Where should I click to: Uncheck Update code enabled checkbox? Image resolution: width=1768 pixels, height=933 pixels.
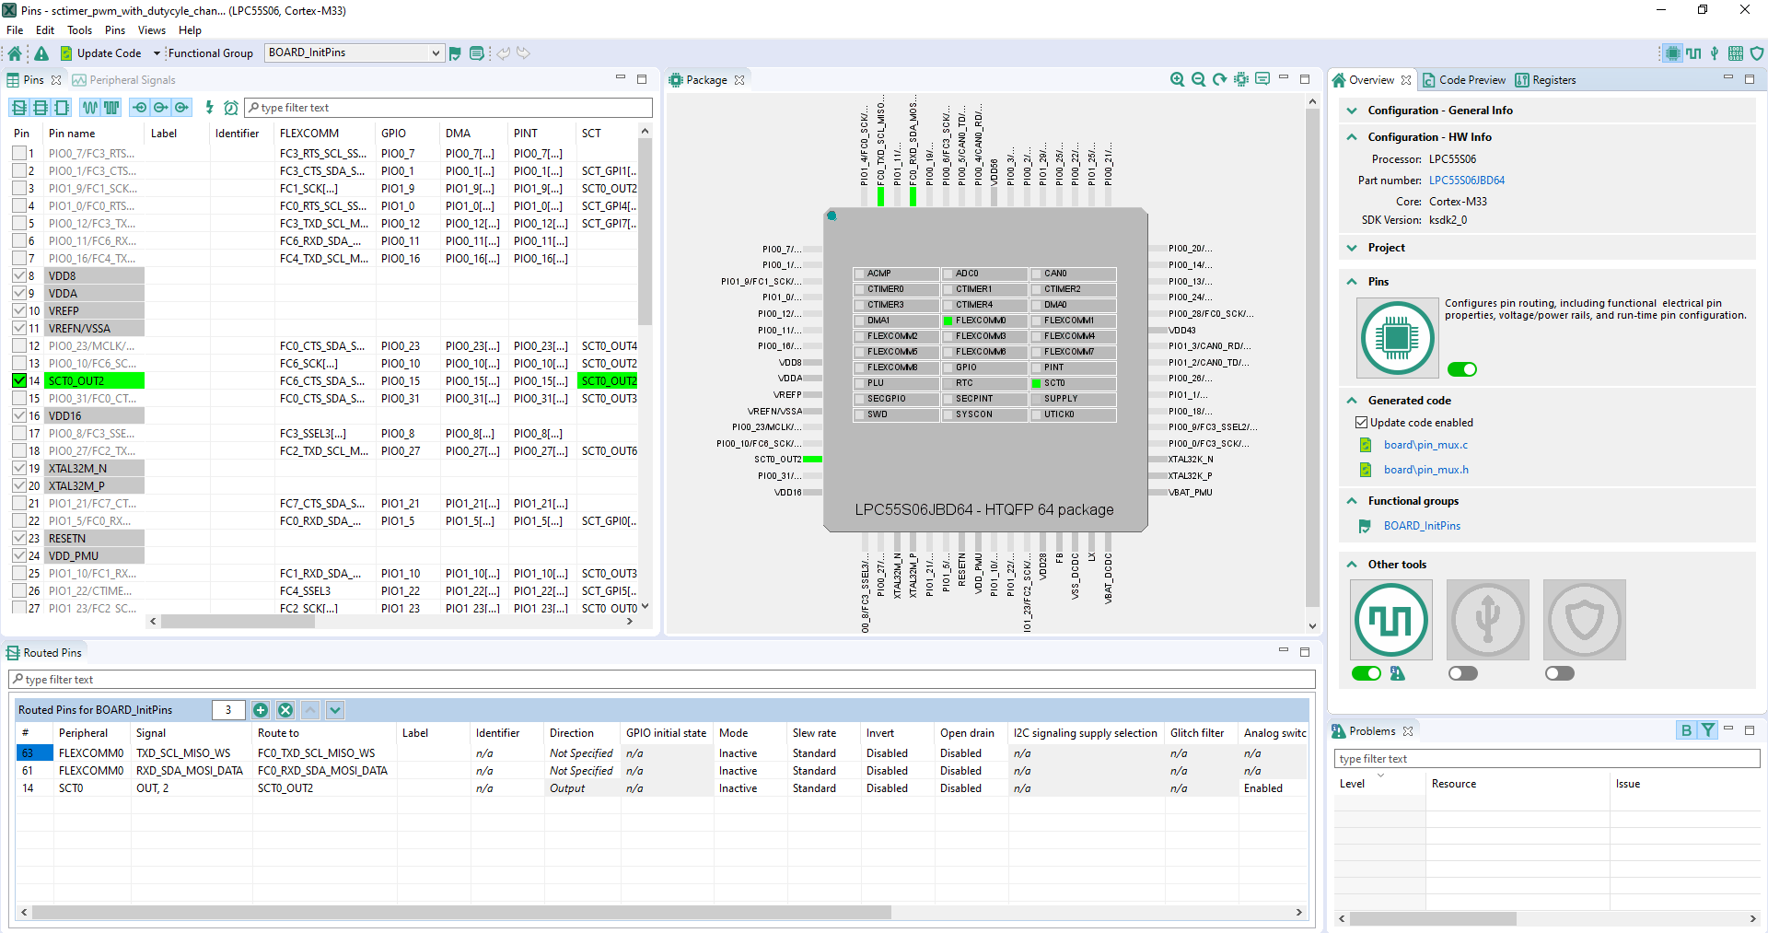tap(1361, 423)
